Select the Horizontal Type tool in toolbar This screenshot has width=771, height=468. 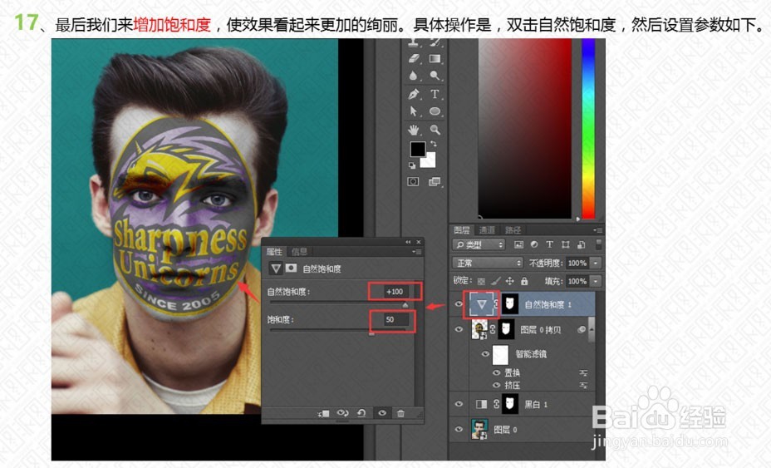click(435, 94)
